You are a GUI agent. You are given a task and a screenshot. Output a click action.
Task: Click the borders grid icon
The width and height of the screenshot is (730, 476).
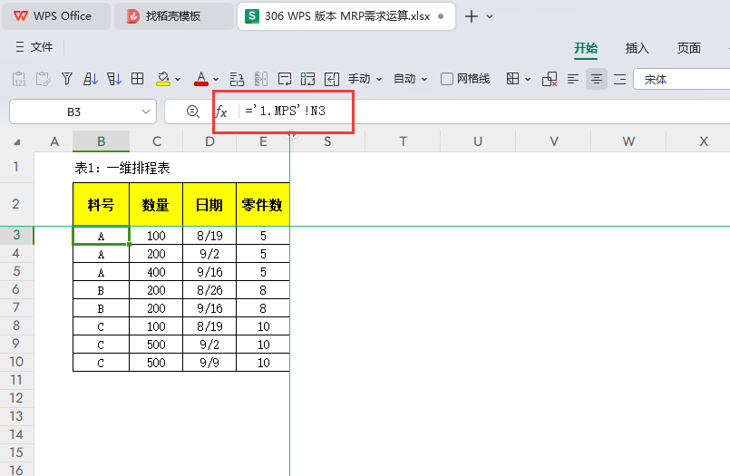pos(512,79)
